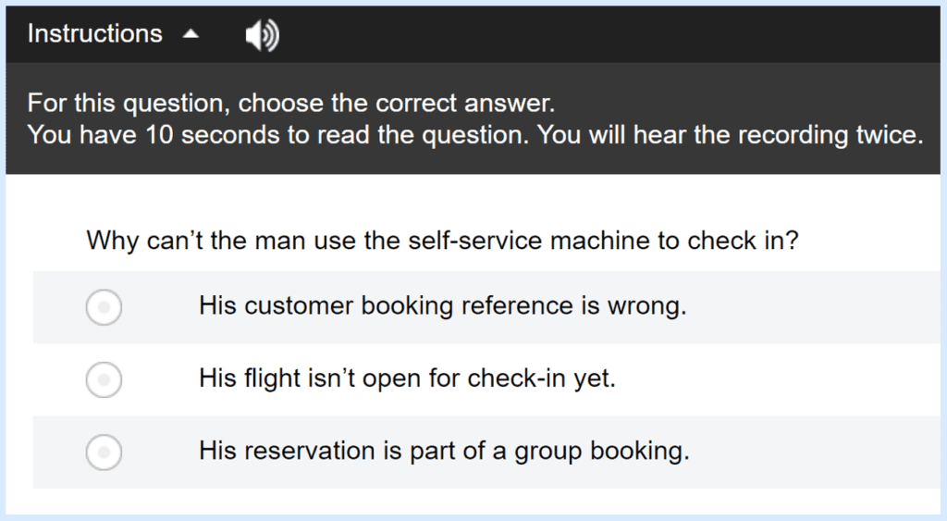Select radio for 'part of a group booking'
The width and height of the screenshot is (947, 521).
click(x=104, y=453)
